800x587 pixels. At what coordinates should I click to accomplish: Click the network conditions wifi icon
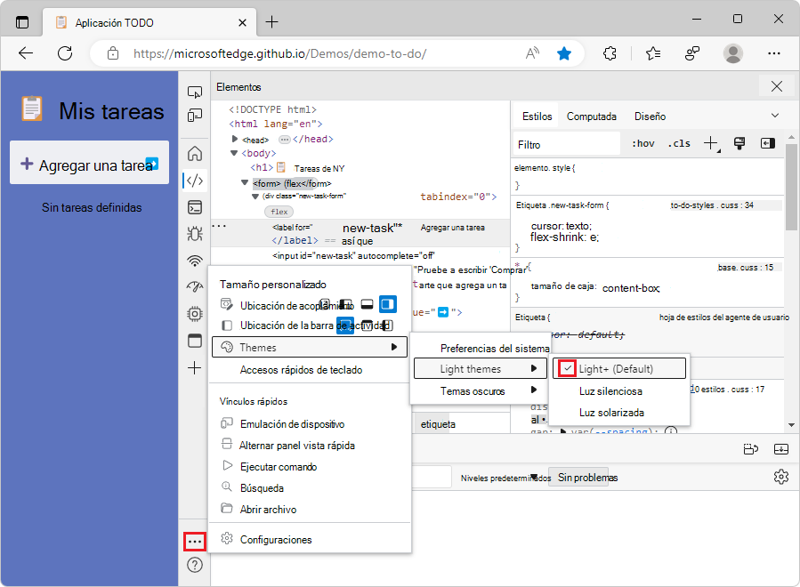tap(194, 261)
